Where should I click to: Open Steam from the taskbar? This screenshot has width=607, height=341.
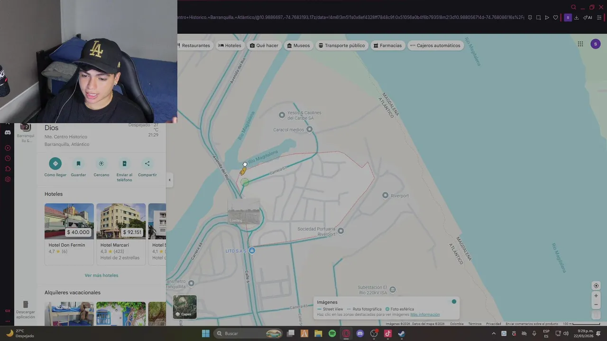pyautogui.click(x=402, y=333)
